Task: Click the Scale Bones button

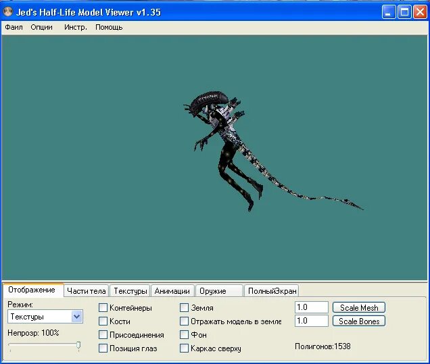Action: [359, 321]
